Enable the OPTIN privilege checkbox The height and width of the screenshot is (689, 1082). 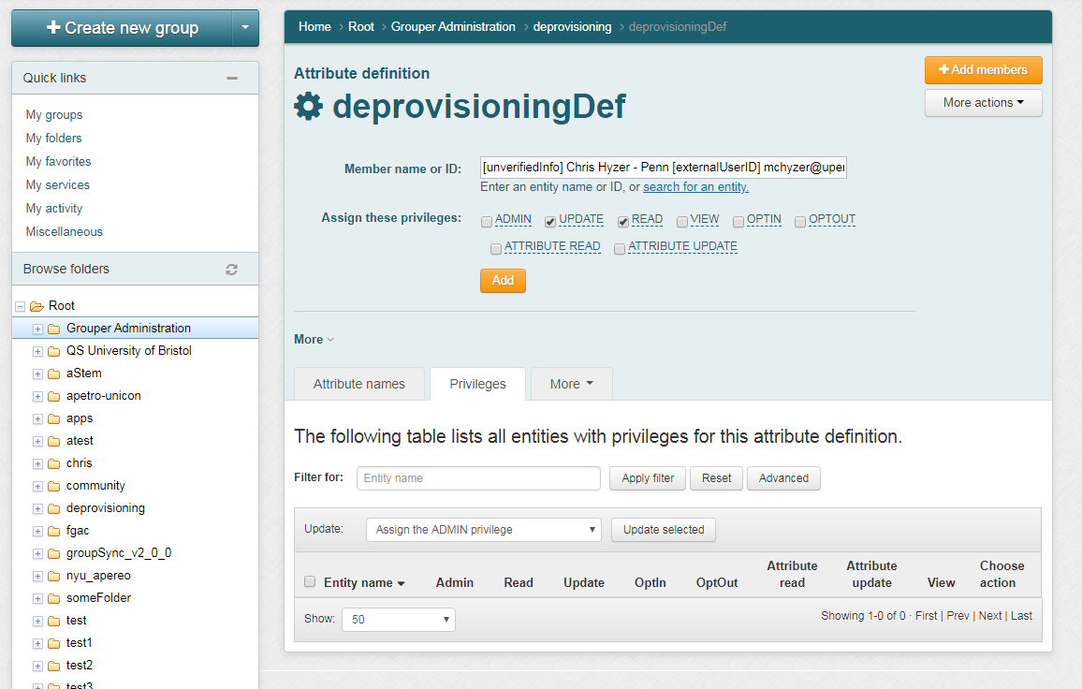point(738,222)
